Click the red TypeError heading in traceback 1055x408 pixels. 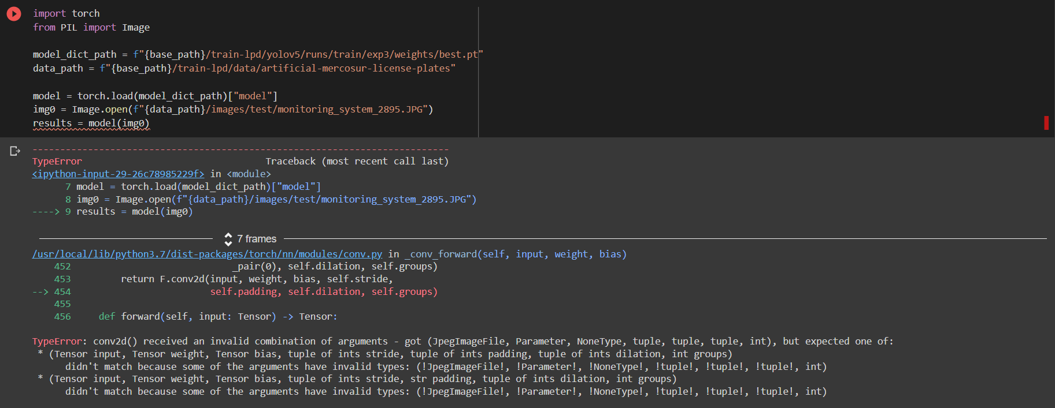(57, 161)
